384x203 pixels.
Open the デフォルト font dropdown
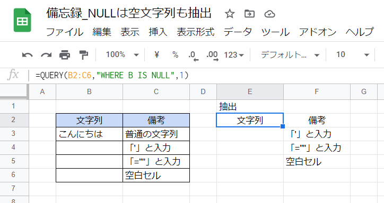(x=290, y=54)
